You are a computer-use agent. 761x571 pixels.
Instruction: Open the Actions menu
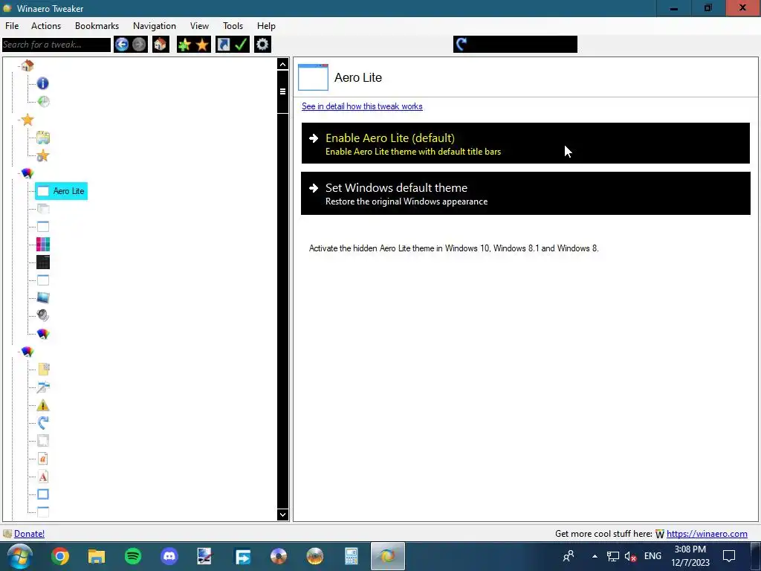(x=46, y=26)
